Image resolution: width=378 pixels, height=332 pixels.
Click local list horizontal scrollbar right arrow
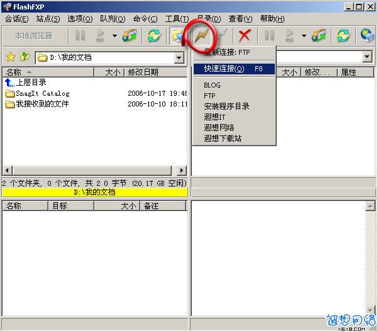tap(182, 171)
